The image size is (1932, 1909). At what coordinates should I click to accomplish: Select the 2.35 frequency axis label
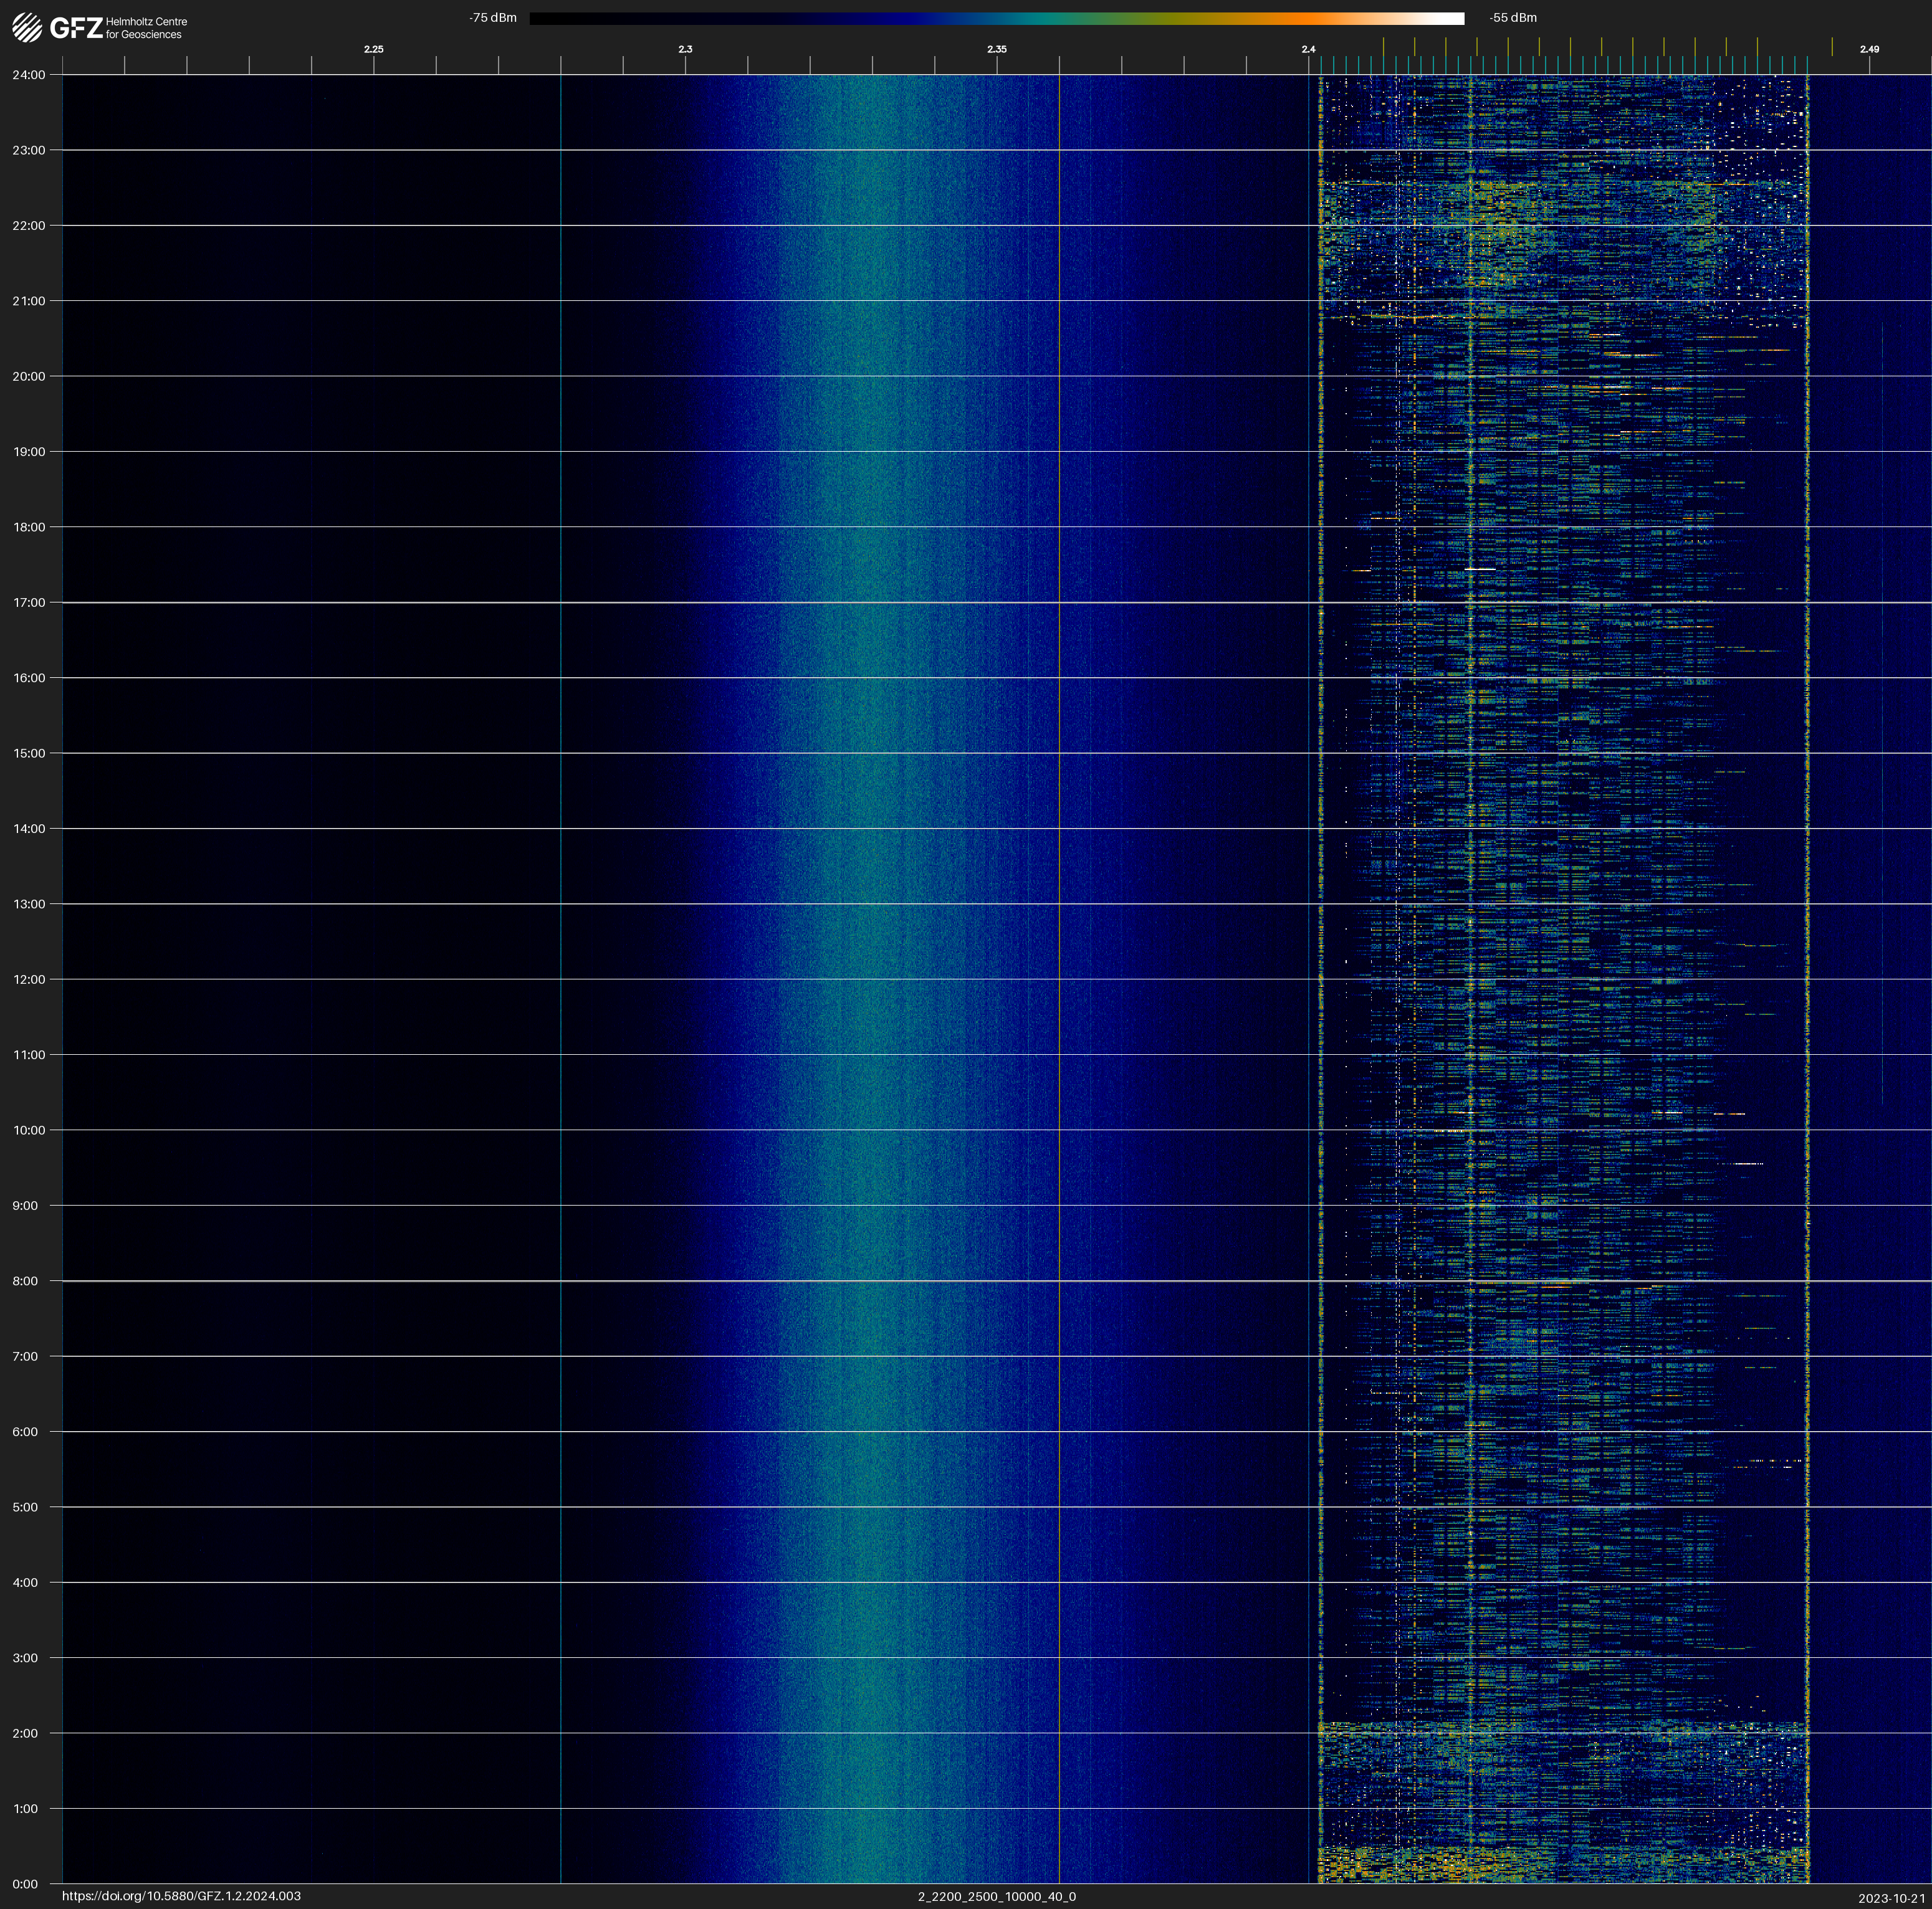pos(997,49)
